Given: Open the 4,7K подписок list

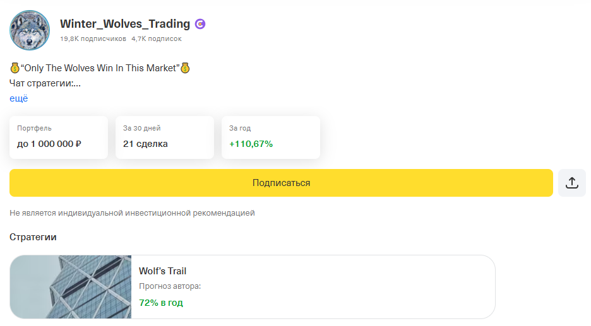Looking at the screenshot, I should (157, 39).
